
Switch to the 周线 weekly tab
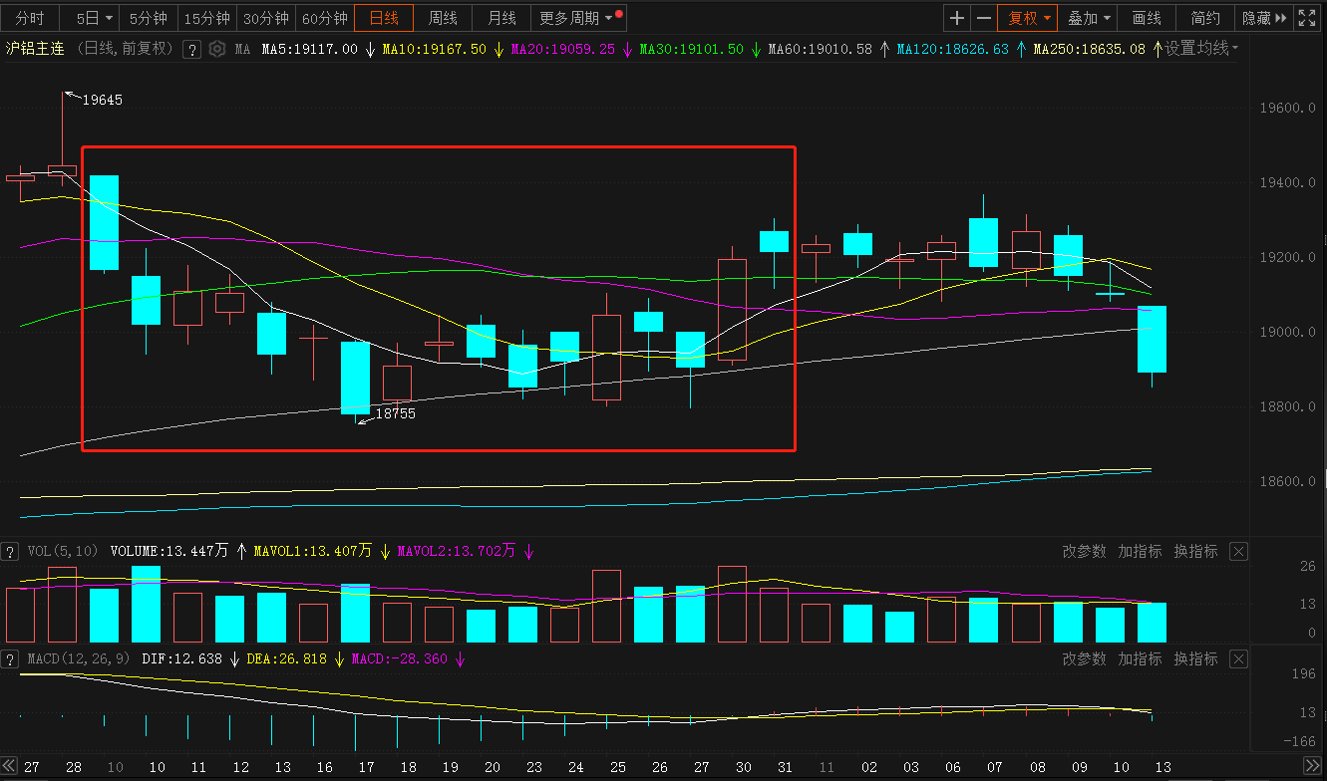pos(443,18)
